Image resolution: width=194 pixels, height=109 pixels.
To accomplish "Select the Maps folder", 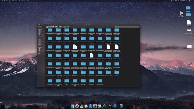I will (117, 72).
